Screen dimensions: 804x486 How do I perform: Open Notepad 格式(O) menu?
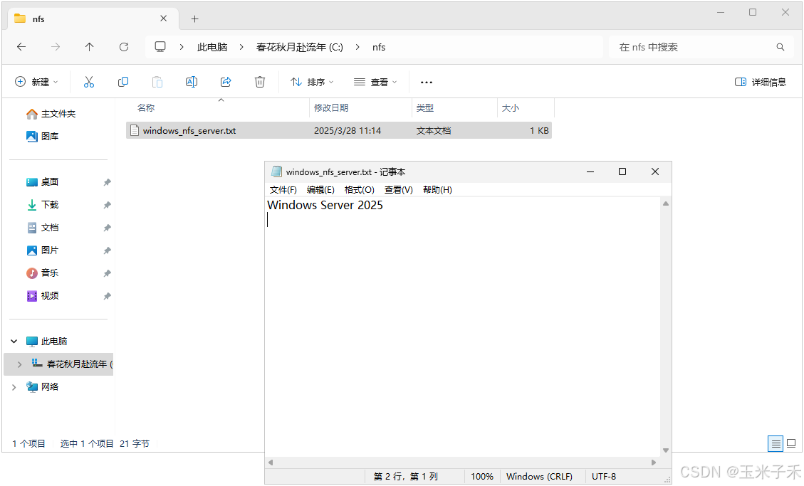(x=360, y=189)
